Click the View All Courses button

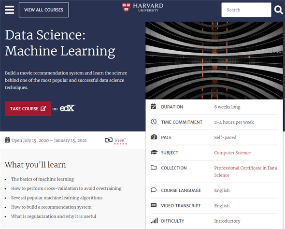44,10
